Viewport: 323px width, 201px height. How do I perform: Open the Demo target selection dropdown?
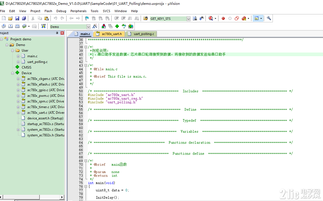coord(89,27)
